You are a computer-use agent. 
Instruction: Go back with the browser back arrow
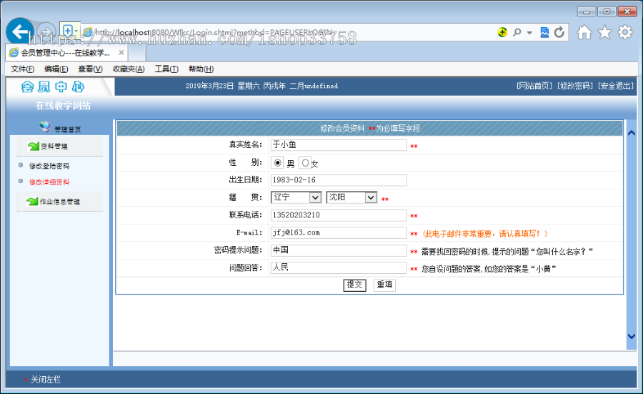click(x=20, y=31)
